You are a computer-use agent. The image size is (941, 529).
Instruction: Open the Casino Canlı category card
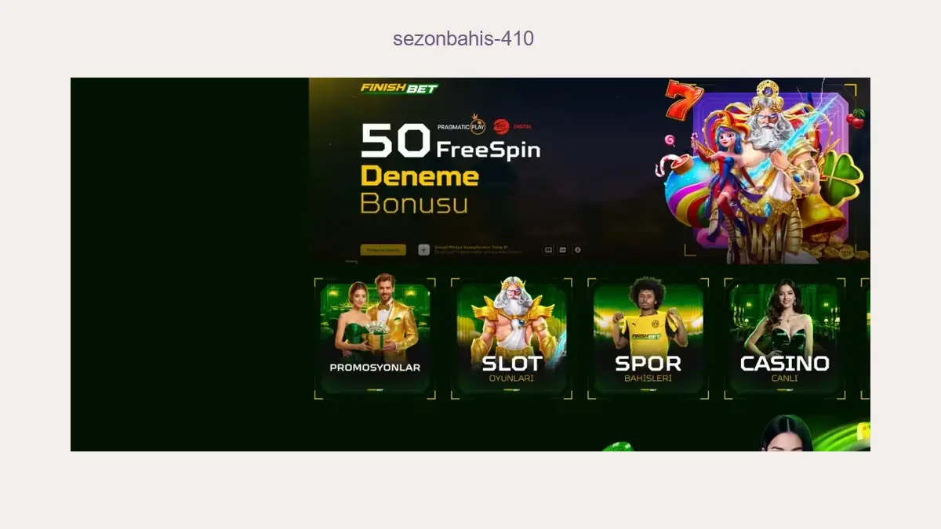point(784,339)
